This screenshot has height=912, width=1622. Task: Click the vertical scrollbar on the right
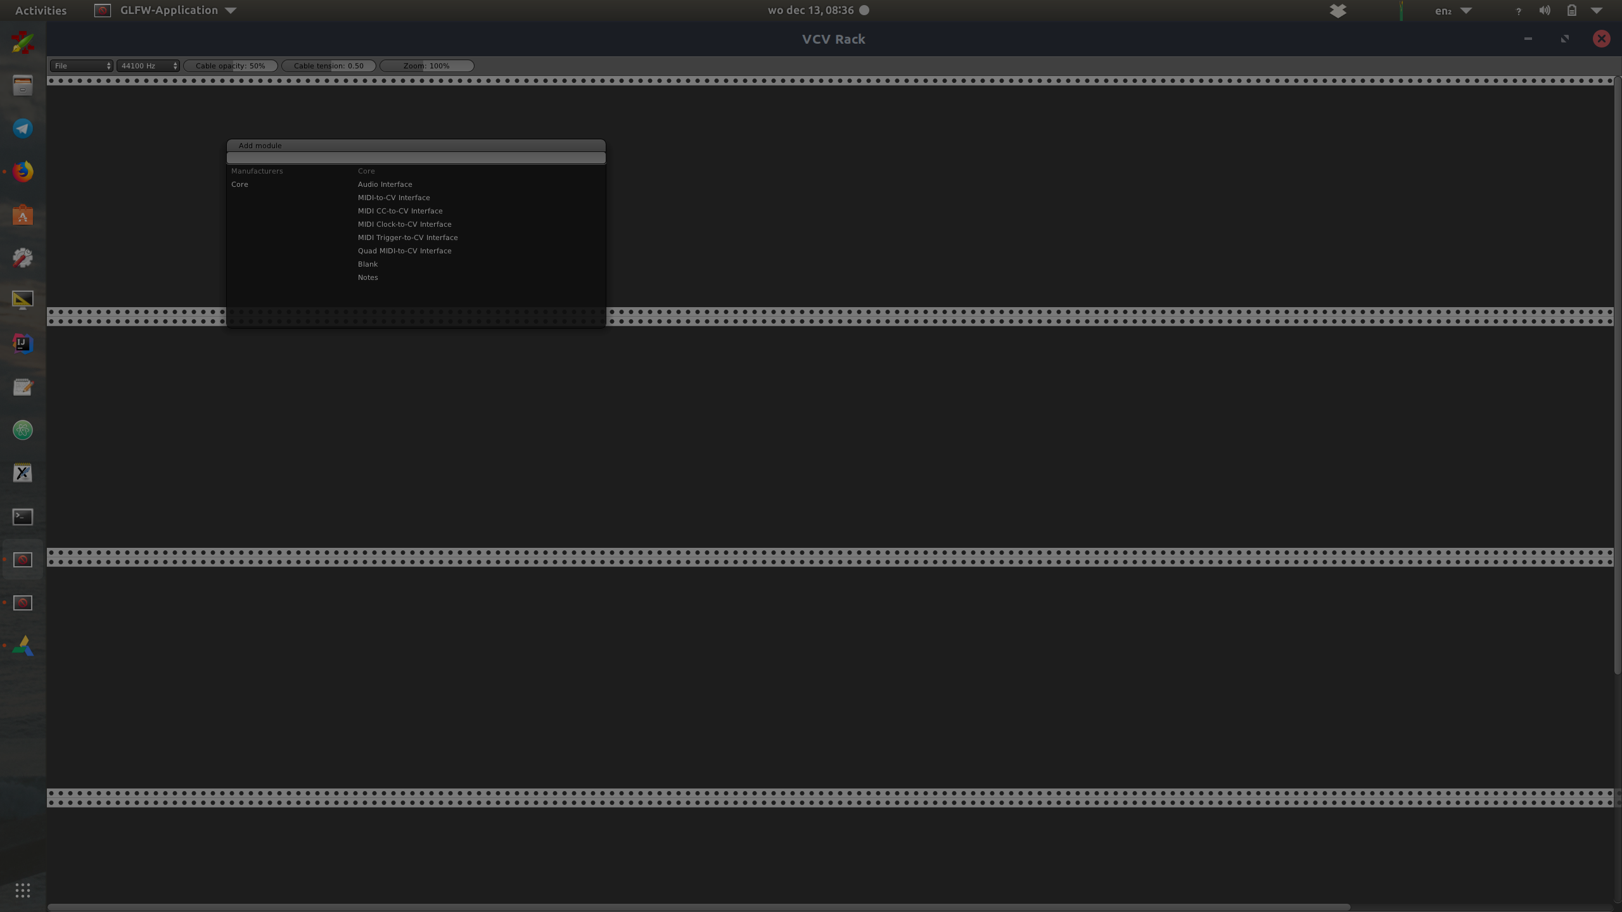(1618, 377)
